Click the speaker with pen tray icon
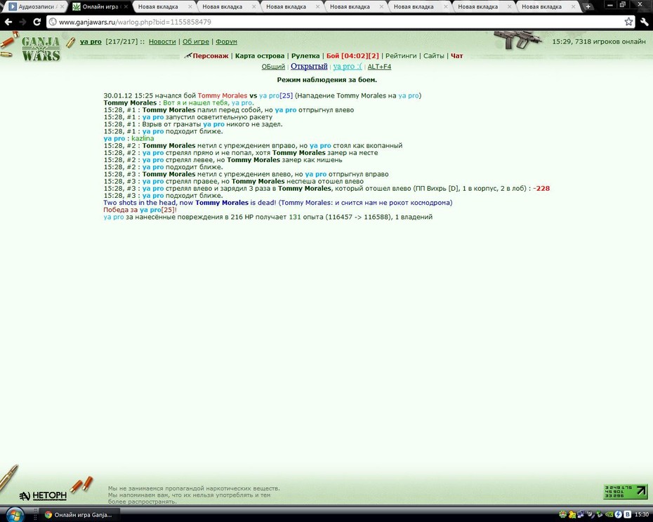The image size is (653, 522). coord(590,514)
